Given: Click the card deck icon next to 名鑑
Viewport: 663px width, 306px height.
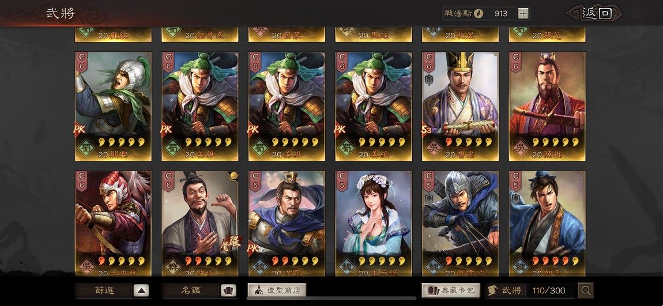Looking at the screenshot, I should tap(229, 290).
